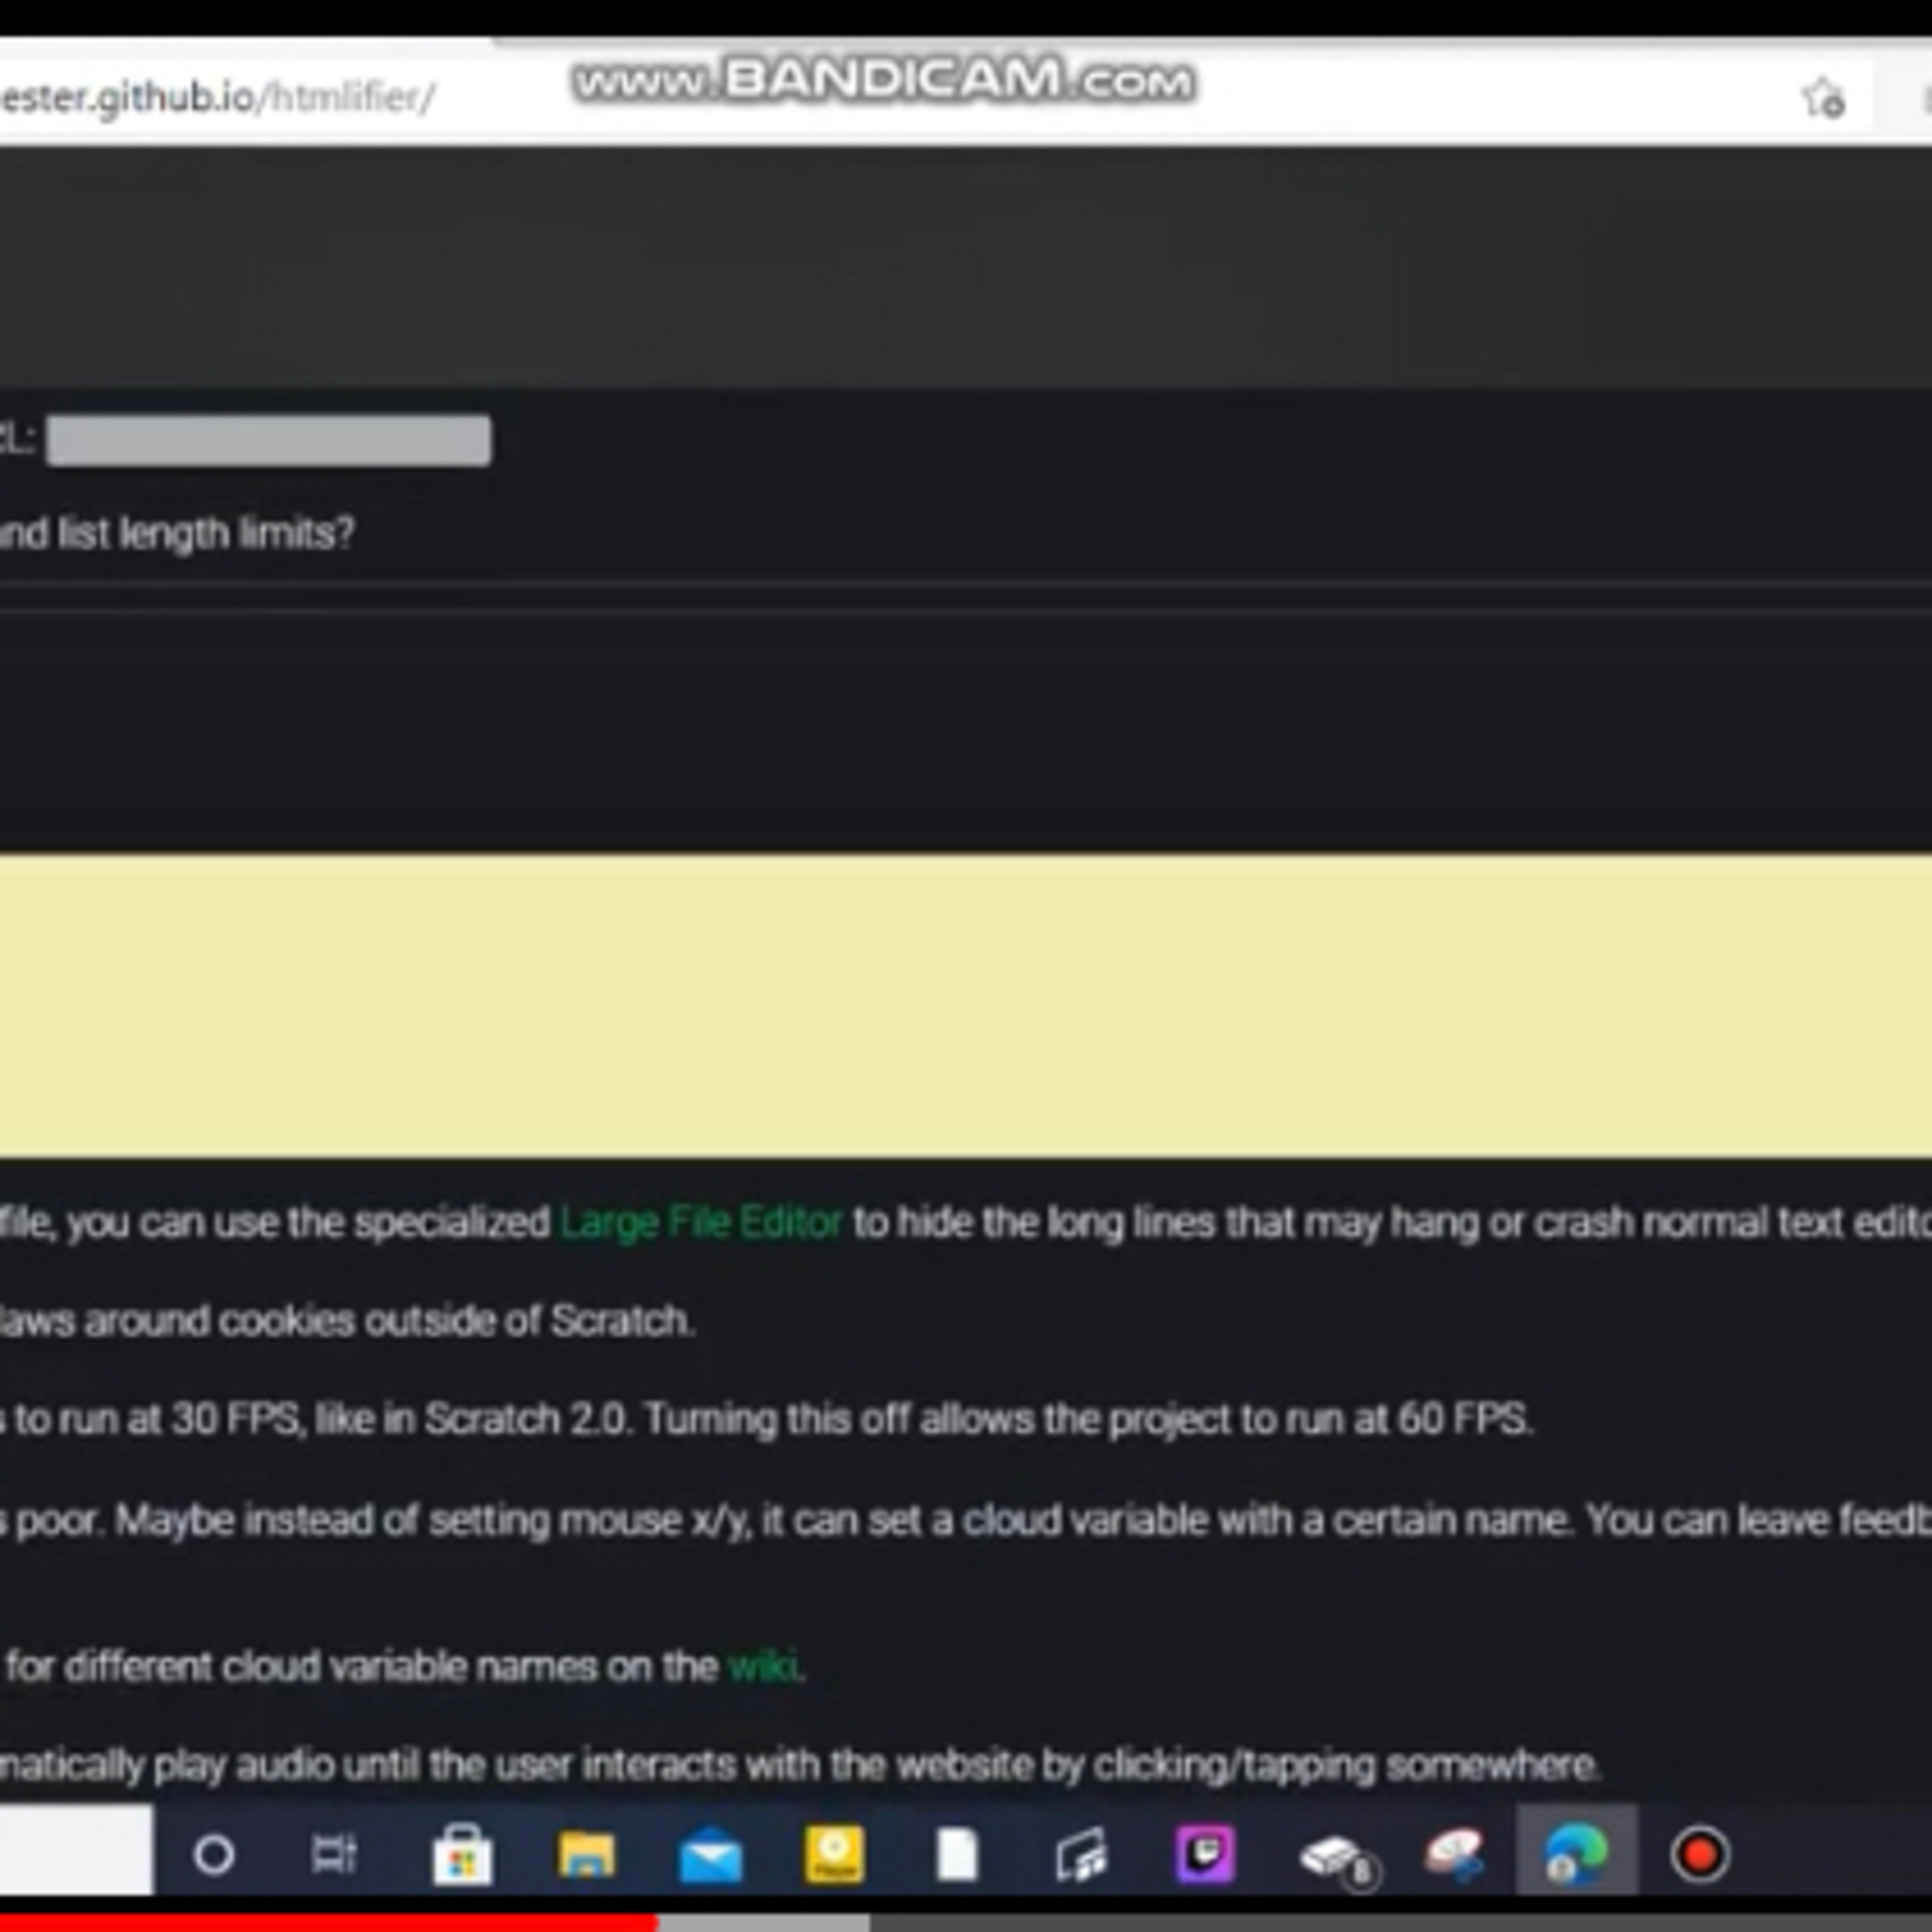Launch File Explorer from the taskbar
The image size is (1932, 1932).
[586, 1855]
